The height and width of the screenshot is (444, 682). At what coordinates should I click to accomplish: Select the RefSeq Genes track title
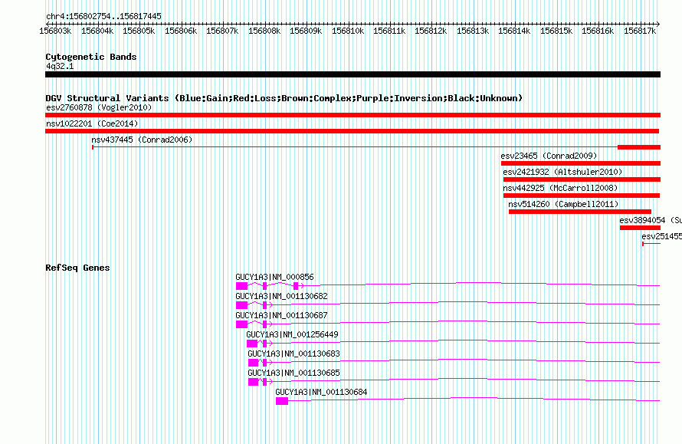77,268
